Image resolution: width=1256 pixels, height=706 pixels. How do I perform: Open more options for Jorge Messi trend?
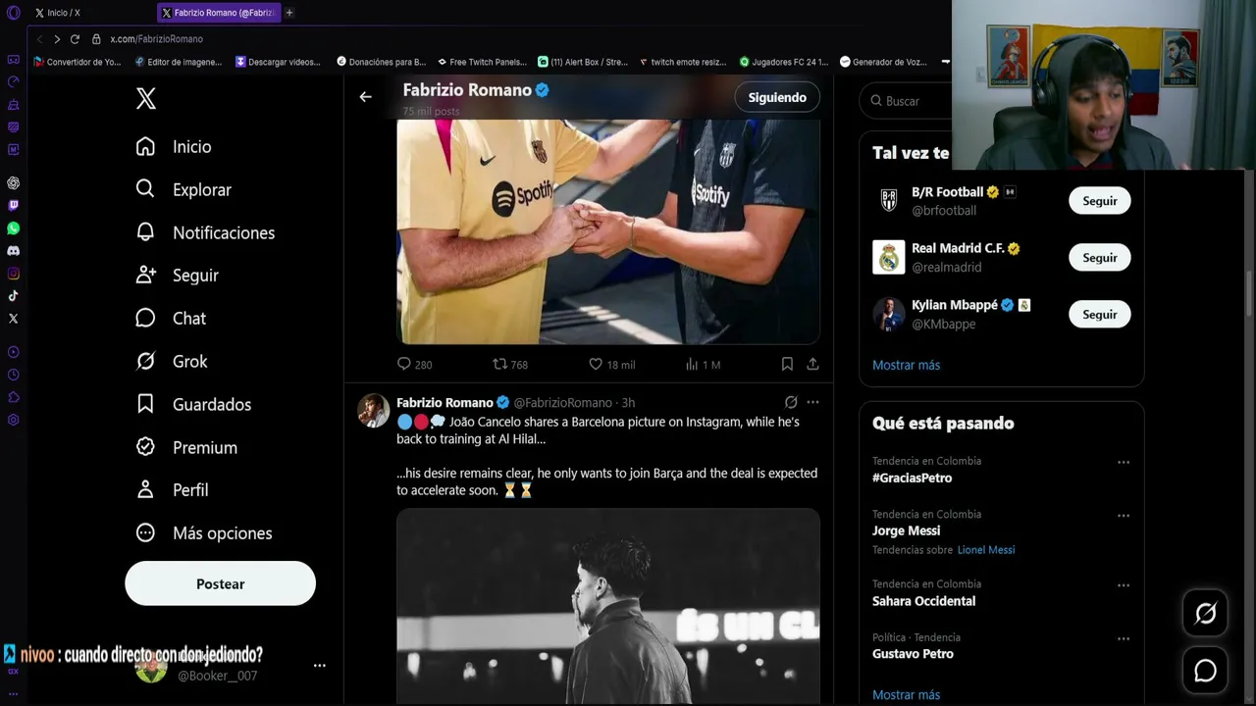coord(1124,515)
